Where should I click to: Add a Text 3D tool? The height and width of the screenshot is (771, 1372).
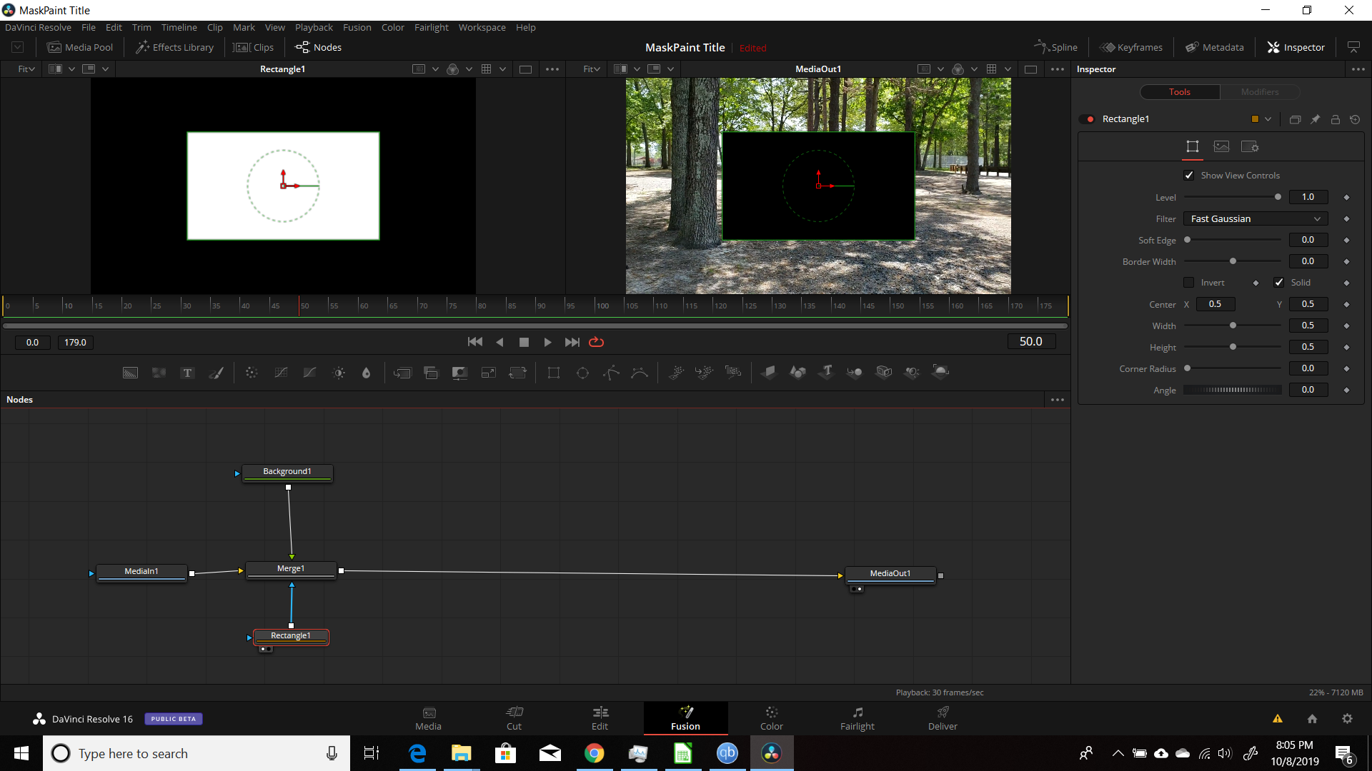tap(827, 373)
